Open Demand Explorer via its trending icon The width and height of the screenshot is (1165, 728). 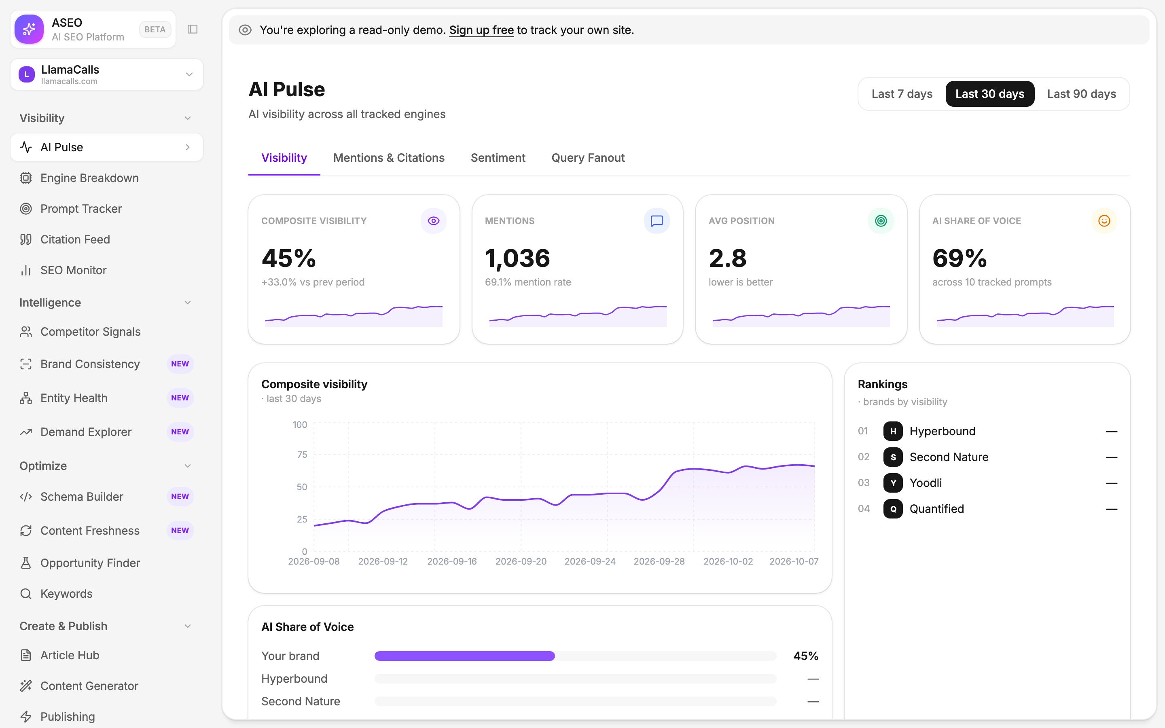point(26,432)
